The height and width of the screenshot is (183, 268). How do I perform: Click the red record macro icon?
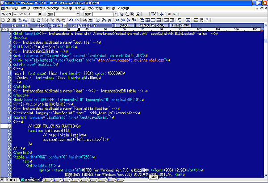click(x=169, y=14)
